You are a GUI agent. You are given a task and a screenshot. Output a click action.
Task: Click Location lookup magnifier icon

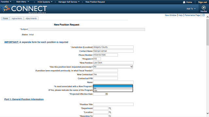(110, 112)
